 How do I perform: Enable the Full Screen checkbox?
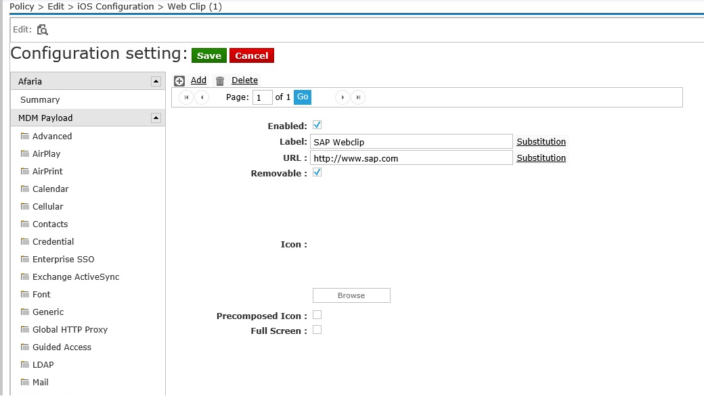point(317,330)
